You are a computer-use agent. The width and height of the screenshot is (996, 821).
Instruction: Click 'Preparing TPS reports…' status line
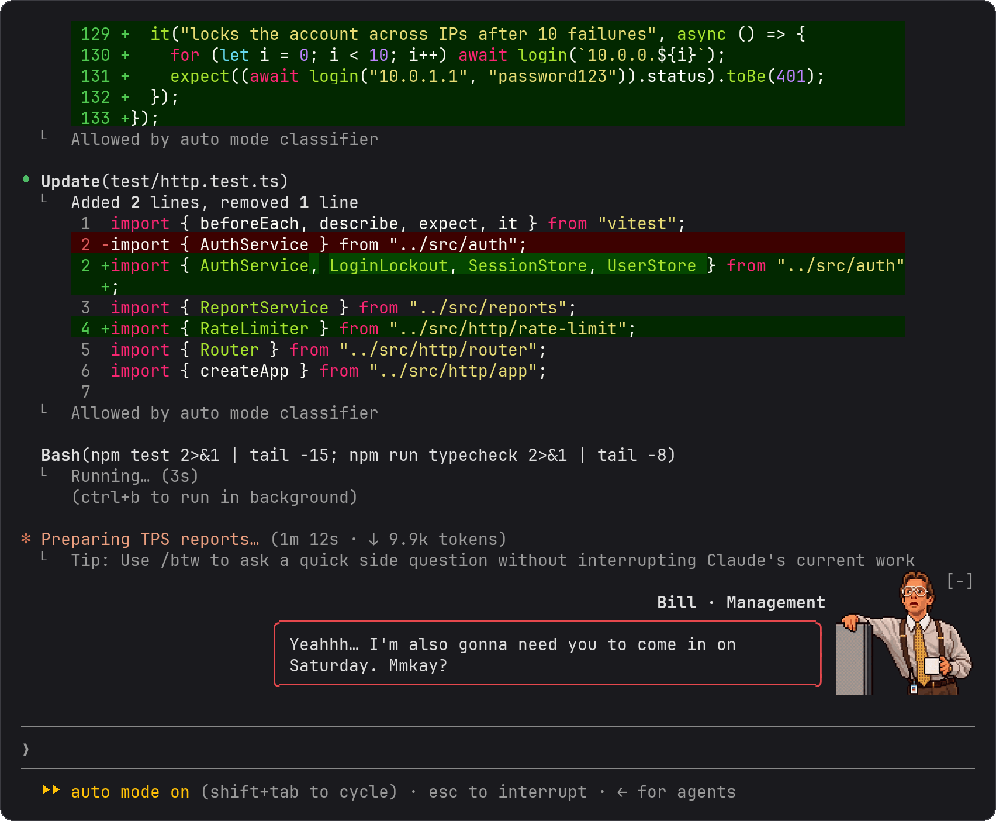pyautogui.click(x=150, y=539)
